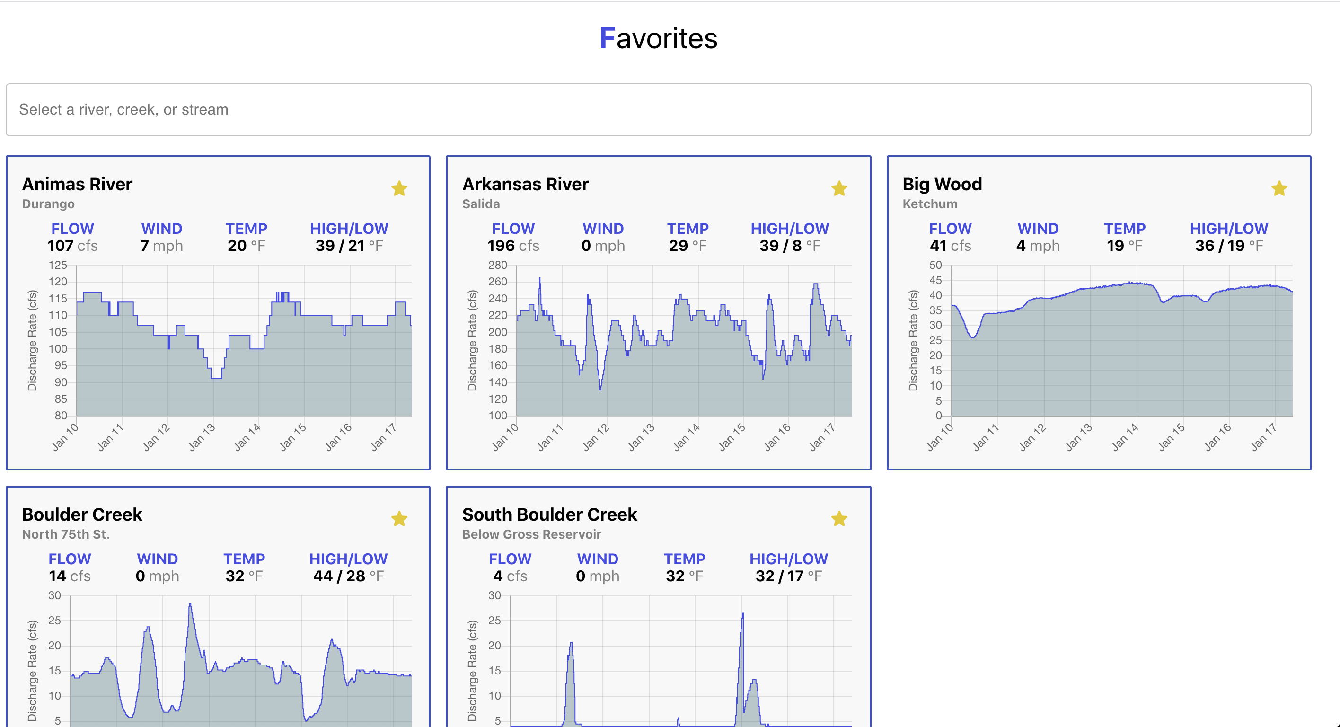Viewport: 1340px width, 727px height.
Task: Click the South Boulder Creek discharge chart
Action: point(680,661)
